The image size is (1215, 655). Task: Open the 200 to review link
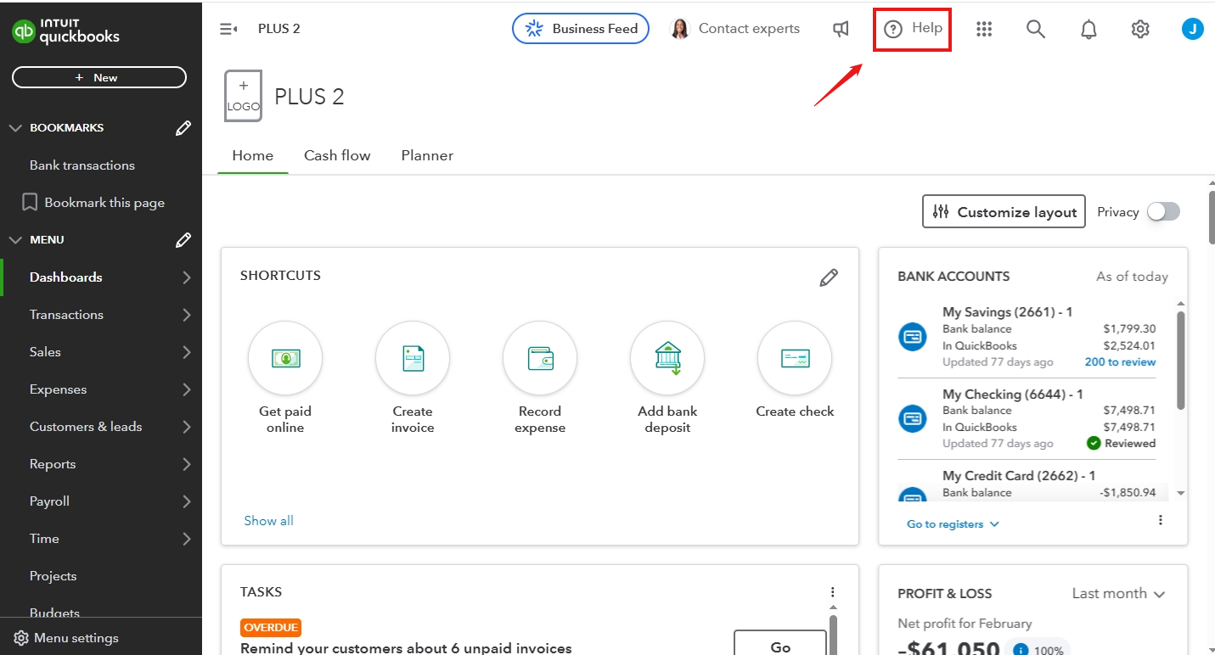pos(1120,362)
